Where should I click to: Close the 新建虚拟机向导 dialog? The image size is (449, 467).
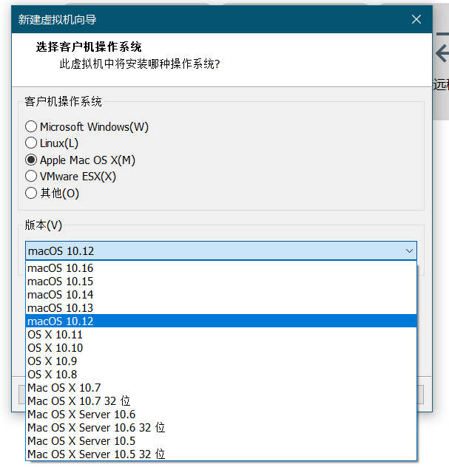click(416, 19)
